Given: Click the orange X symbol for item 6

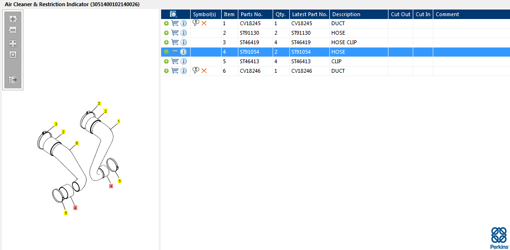Looking at the screenshot, I should [x=204, y=71].
